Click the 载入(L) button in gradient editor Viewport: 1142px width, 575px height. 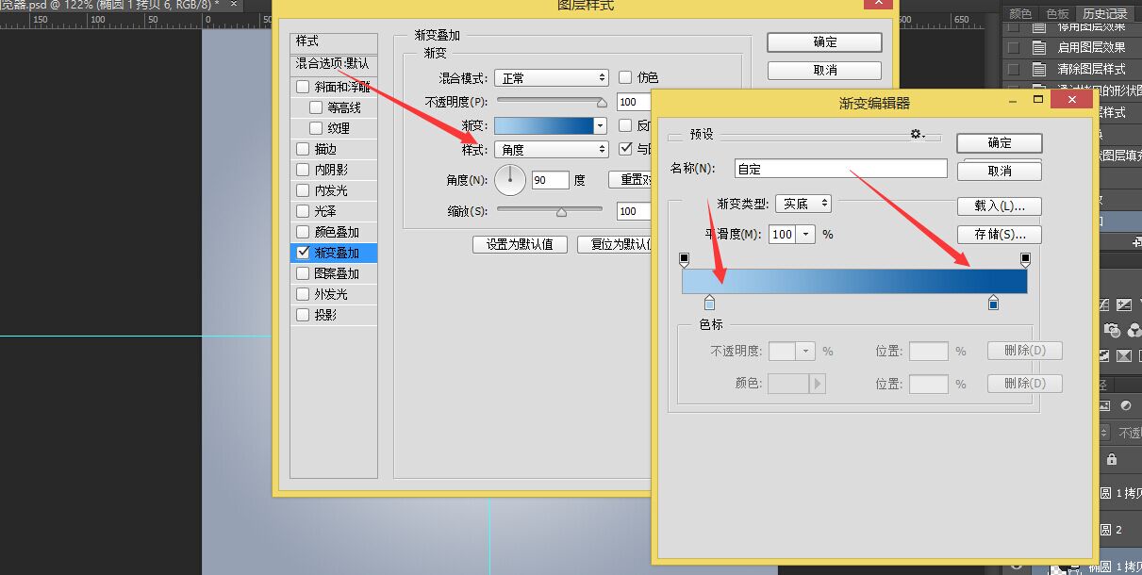pyautogui.click(x=999, y=205)
